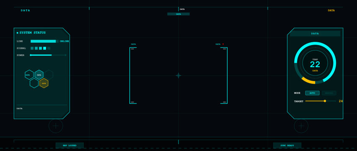The height and width of the screenshot is (151, 357).
Task: Click the MODE label
Action: 297,93
